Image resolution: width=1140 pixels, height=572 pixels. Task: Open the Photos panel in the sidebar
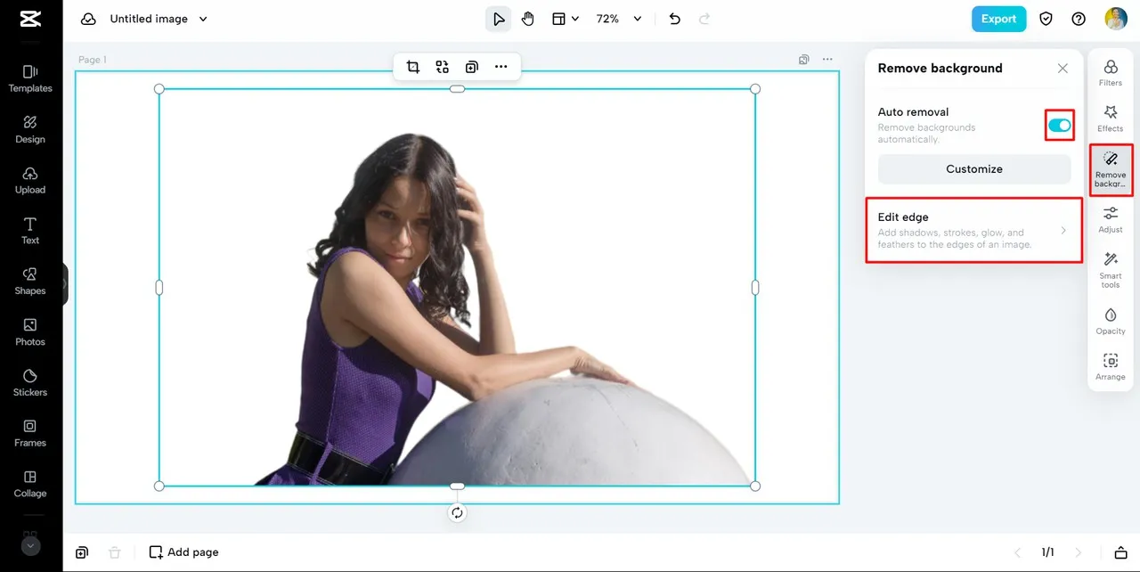point(29,331)
